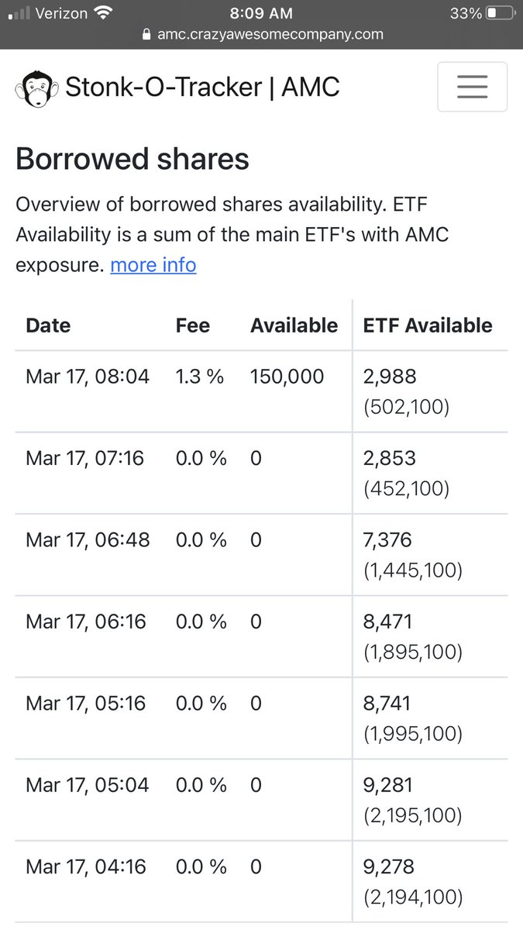Image resolution: width=523 pixels, height=930 pixels.
Task: Click the Stonk-O-Tracker | AMC title
Action: tap(202, 87)
